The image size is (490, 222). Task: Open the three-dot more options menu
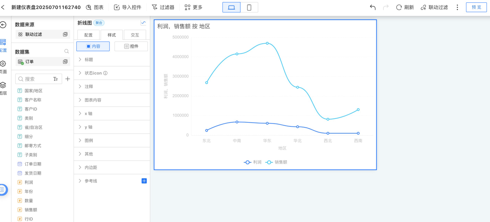pyautogui.click(x=457, y=7)
